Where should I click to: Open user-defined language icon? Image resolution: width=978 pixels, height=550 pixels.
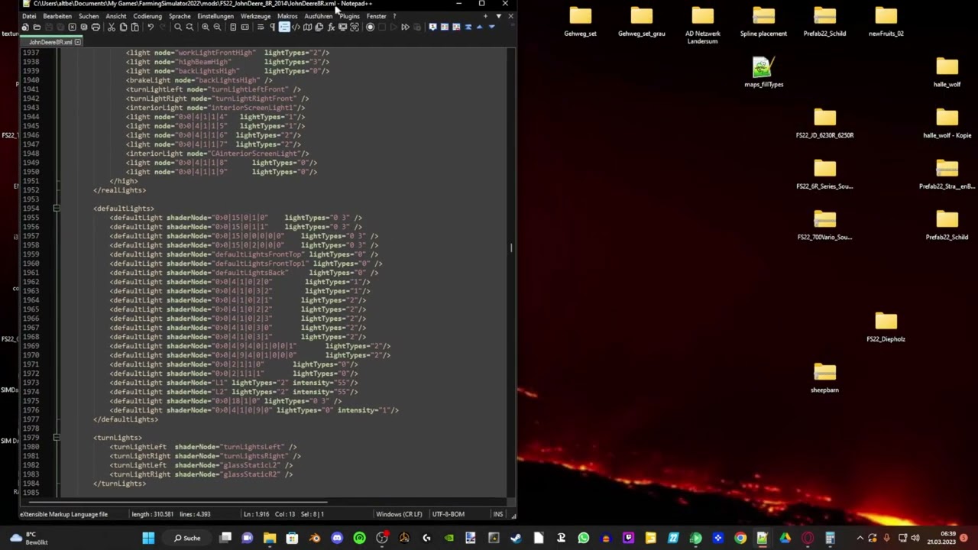pyautogui.click(x=296, y=27)
